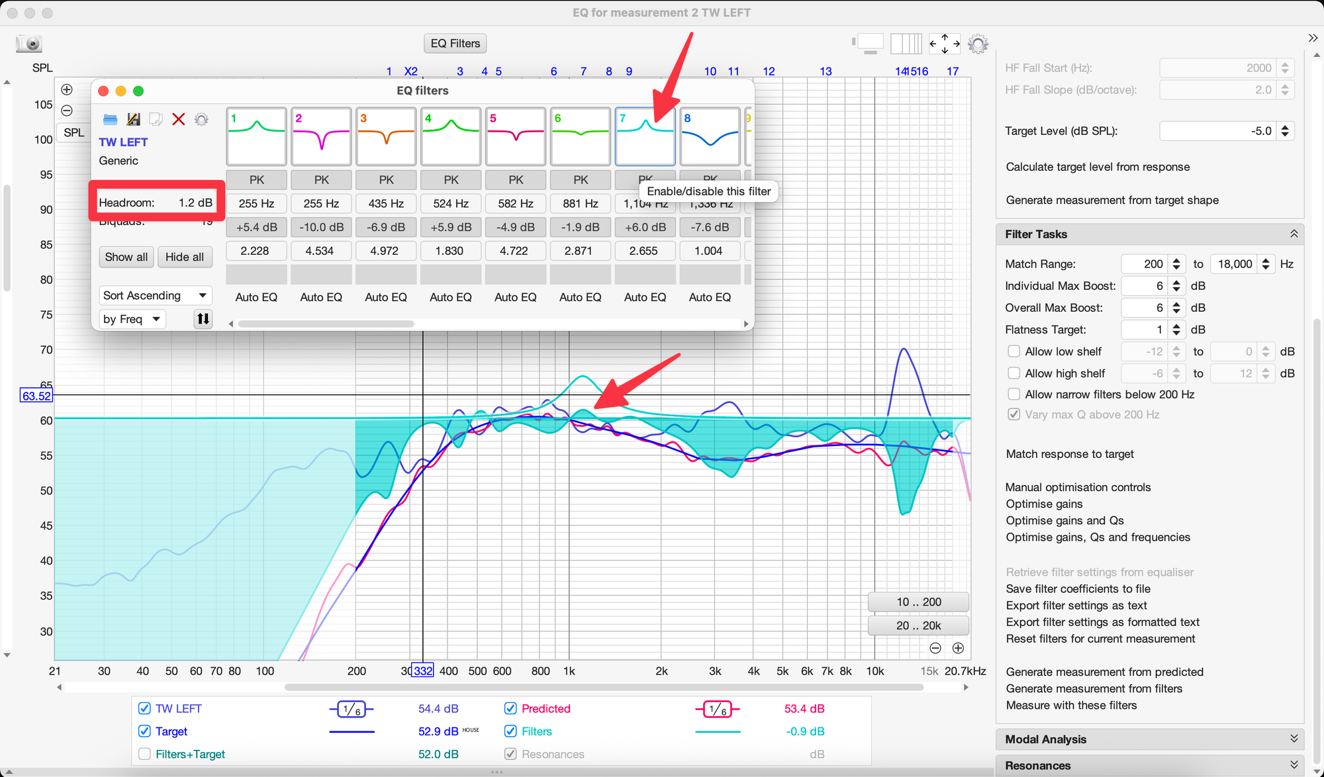Screen dimensions: 1324x777
Task: Open graph controls gear icon at top right
Action: pos(978,44)
